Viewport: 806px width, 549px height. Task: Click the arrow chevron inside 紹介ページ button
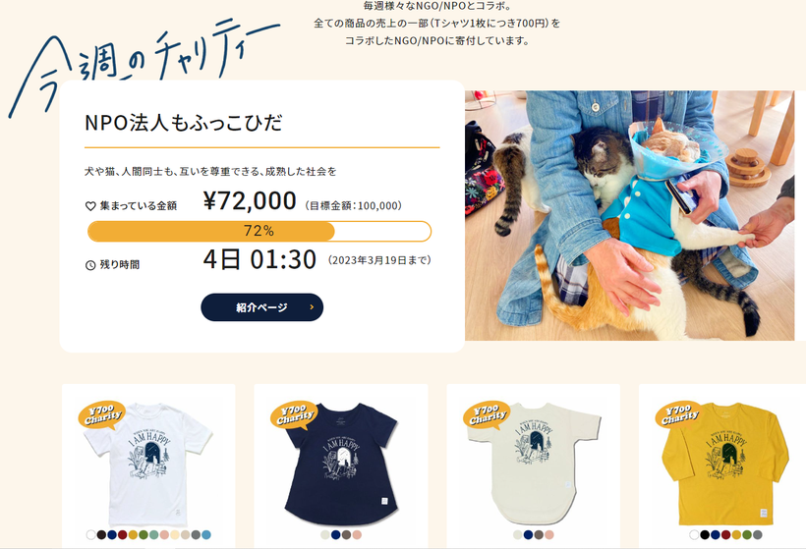click(312, 307)
